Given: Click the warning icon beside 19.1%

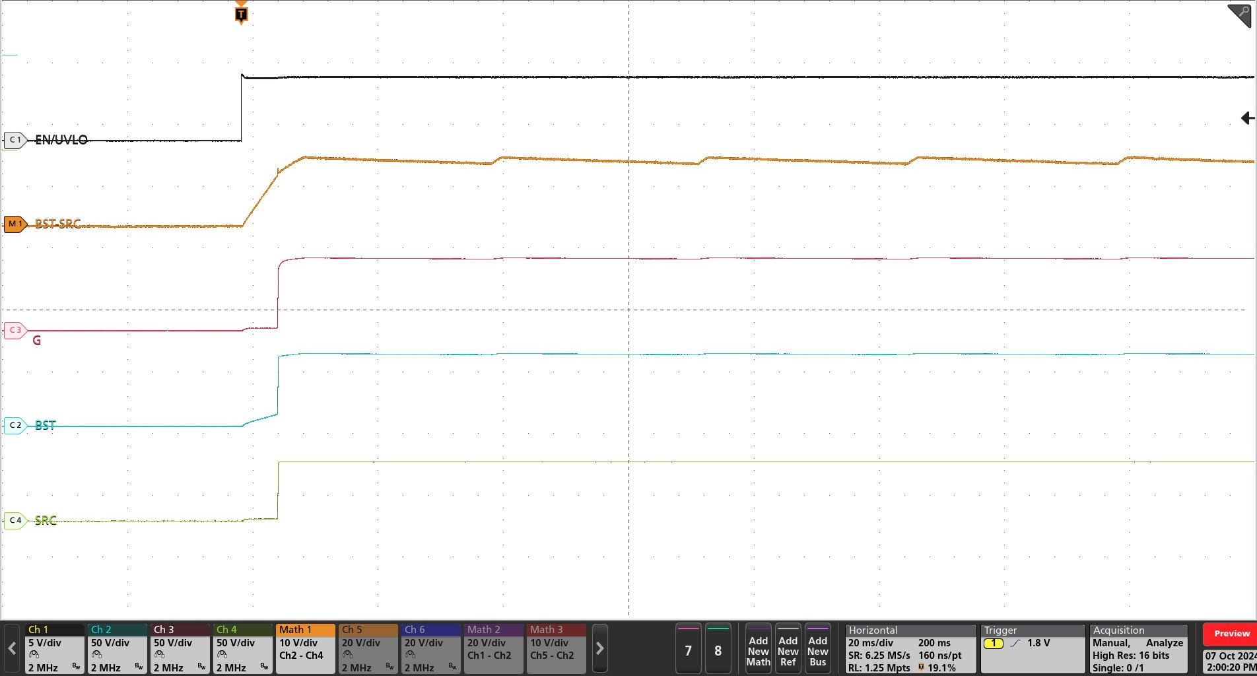Looking at the screenshot, I should click(x=922, y=667).
